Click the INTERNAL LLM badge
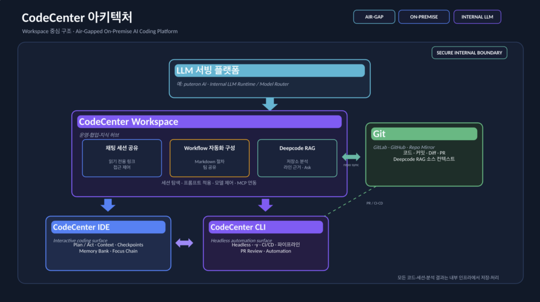This screenshot has height=302, width=540. [477, 17]
